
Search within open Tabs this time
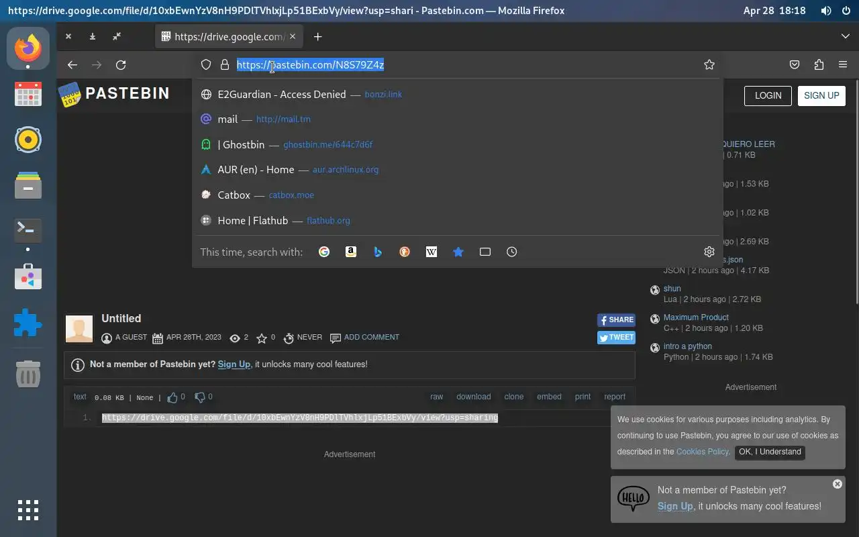click(x=485, y=252)
